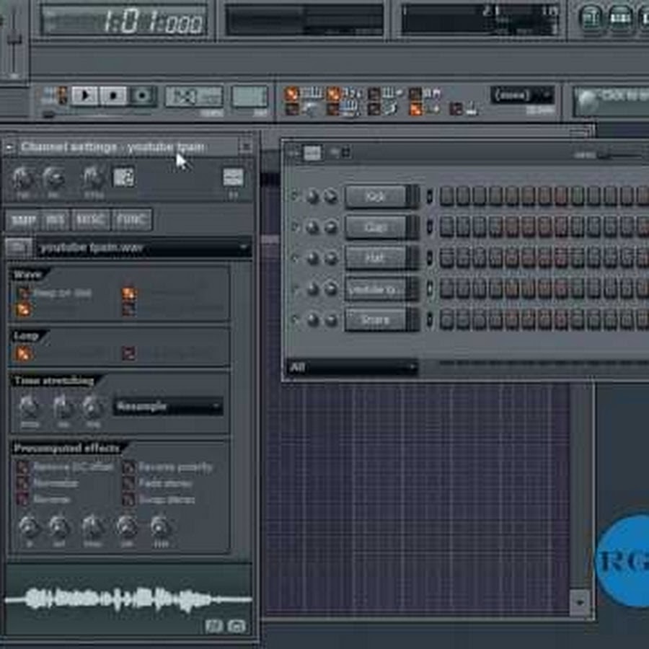Viewport: 649px width, 649px height.
Task: Click the Record button in the transport
Action: pos(142,95)
